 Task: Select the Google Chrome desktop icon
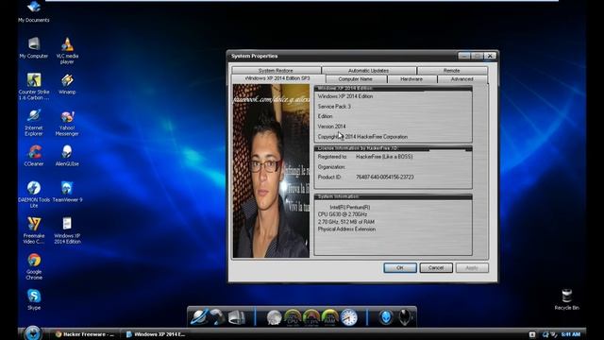coord(34,266)
